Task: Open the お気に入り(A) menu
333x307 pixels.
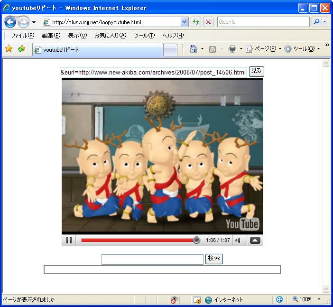Action: (110, 36)
